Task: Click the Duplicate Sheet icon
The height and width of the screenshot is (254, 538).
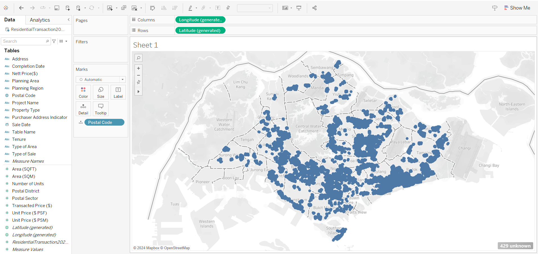Action: click(124, 8)
